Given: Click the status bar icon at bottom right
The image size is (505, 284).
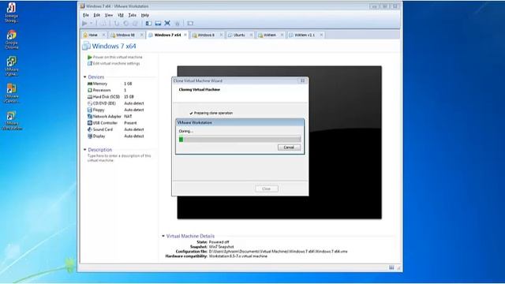Looking at the screenshot, I should [x=391, y=267].
